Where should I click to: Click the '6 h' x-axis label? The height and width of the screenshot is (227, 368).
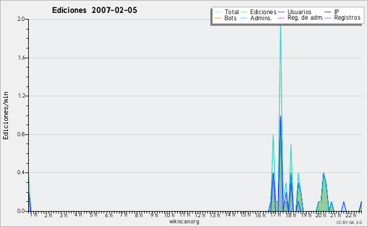click(109, 215)
